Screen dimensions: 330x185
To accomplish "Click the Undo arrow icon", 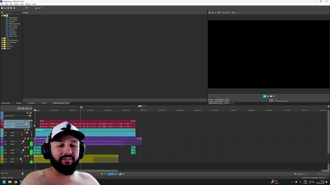I will coord(26,8).
